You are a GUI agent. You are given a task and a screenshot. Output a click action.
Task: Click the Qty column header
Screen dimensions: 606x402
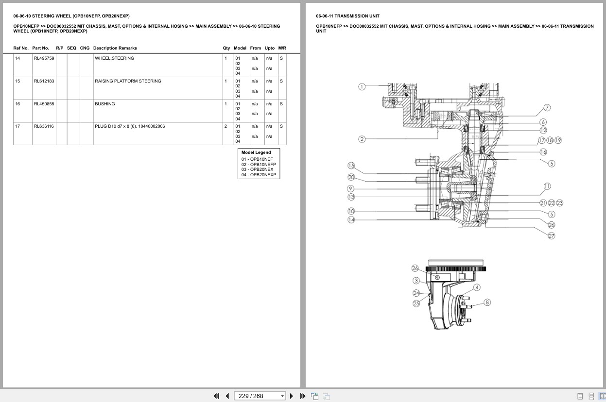[x=226, y=48]
